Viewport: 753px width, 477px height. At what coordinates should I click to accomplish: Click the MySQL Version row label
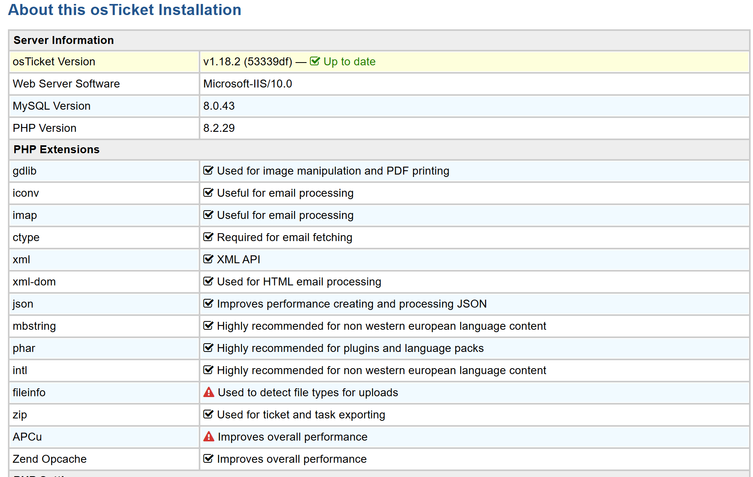click(52, 106)
